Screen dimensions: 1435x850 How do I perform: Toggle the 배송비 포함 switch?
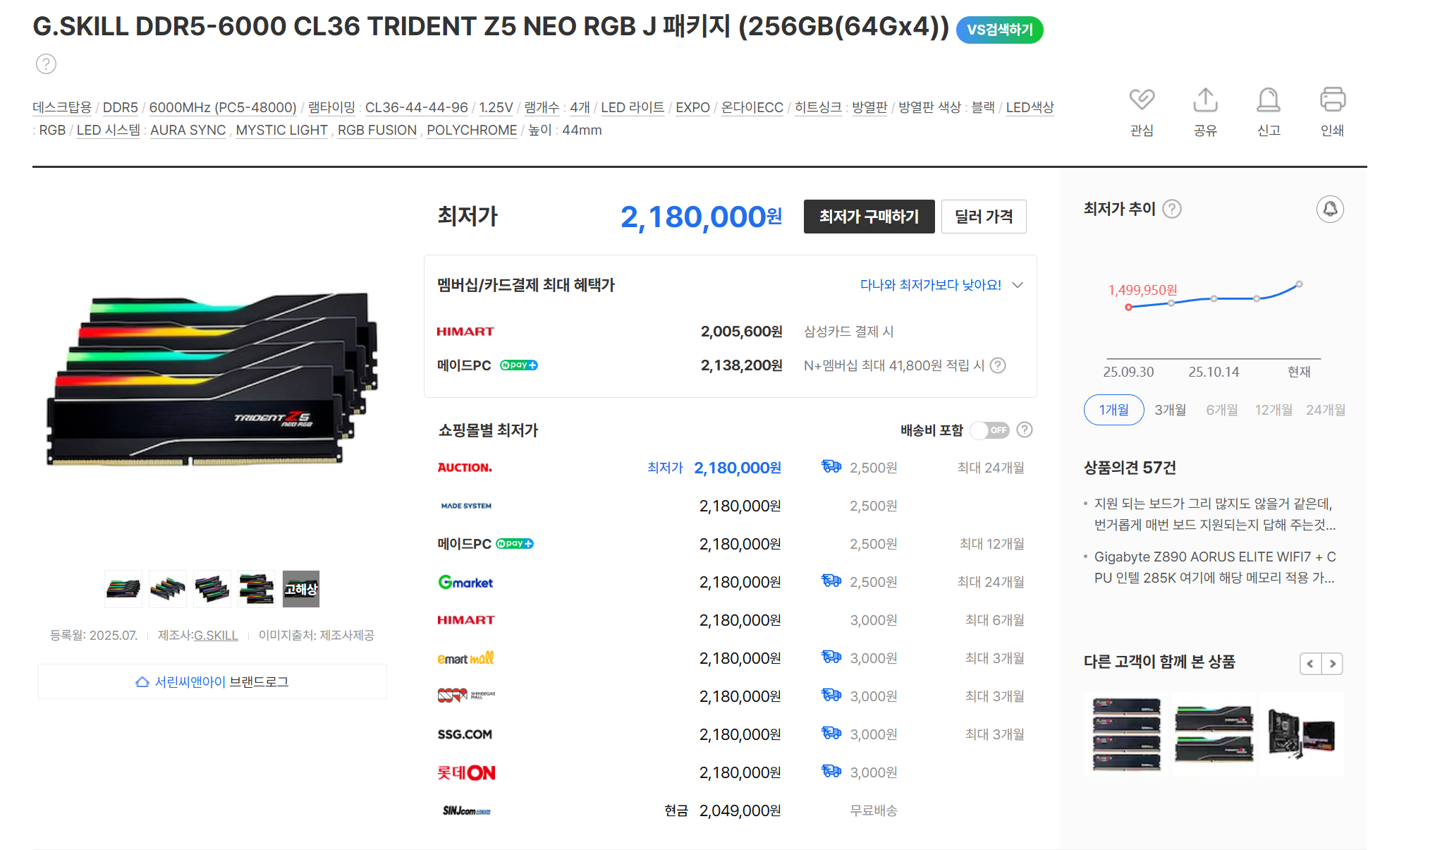(x=990, y=430)
